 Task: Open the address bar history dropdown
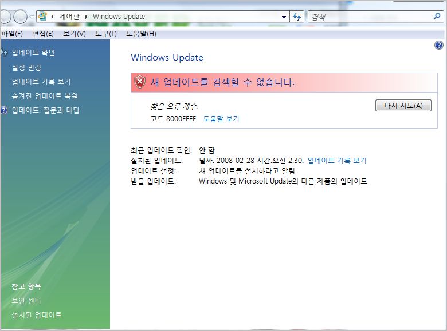[284, 17]
